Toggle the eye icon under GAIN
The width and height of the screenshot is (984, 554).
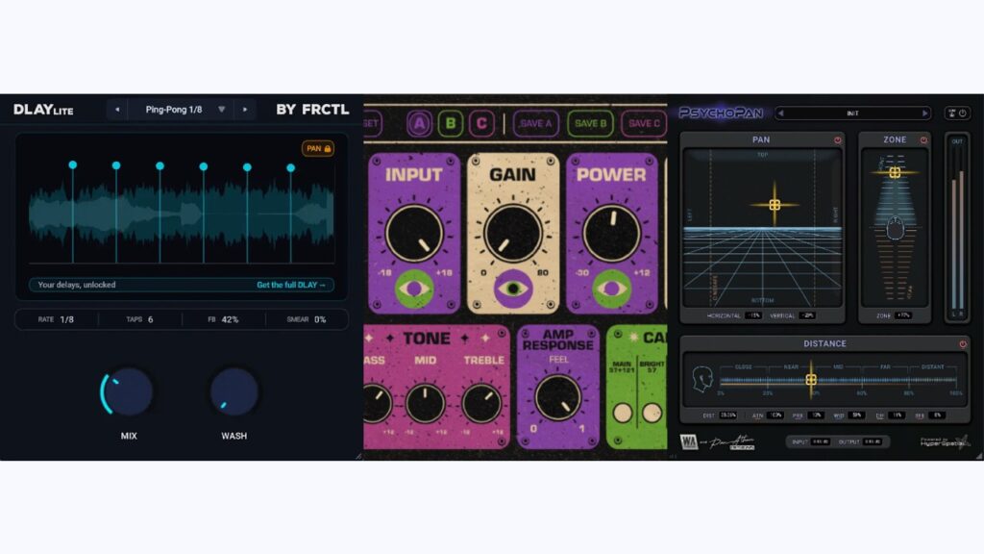tap(513, 289)
